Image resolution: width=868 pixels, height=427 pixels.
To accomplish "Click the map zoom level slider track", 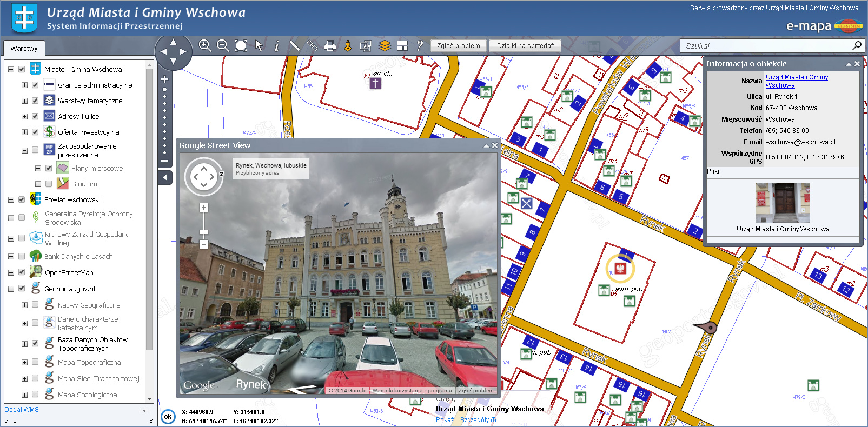I will pyautogui.click(x=165, y=120).
